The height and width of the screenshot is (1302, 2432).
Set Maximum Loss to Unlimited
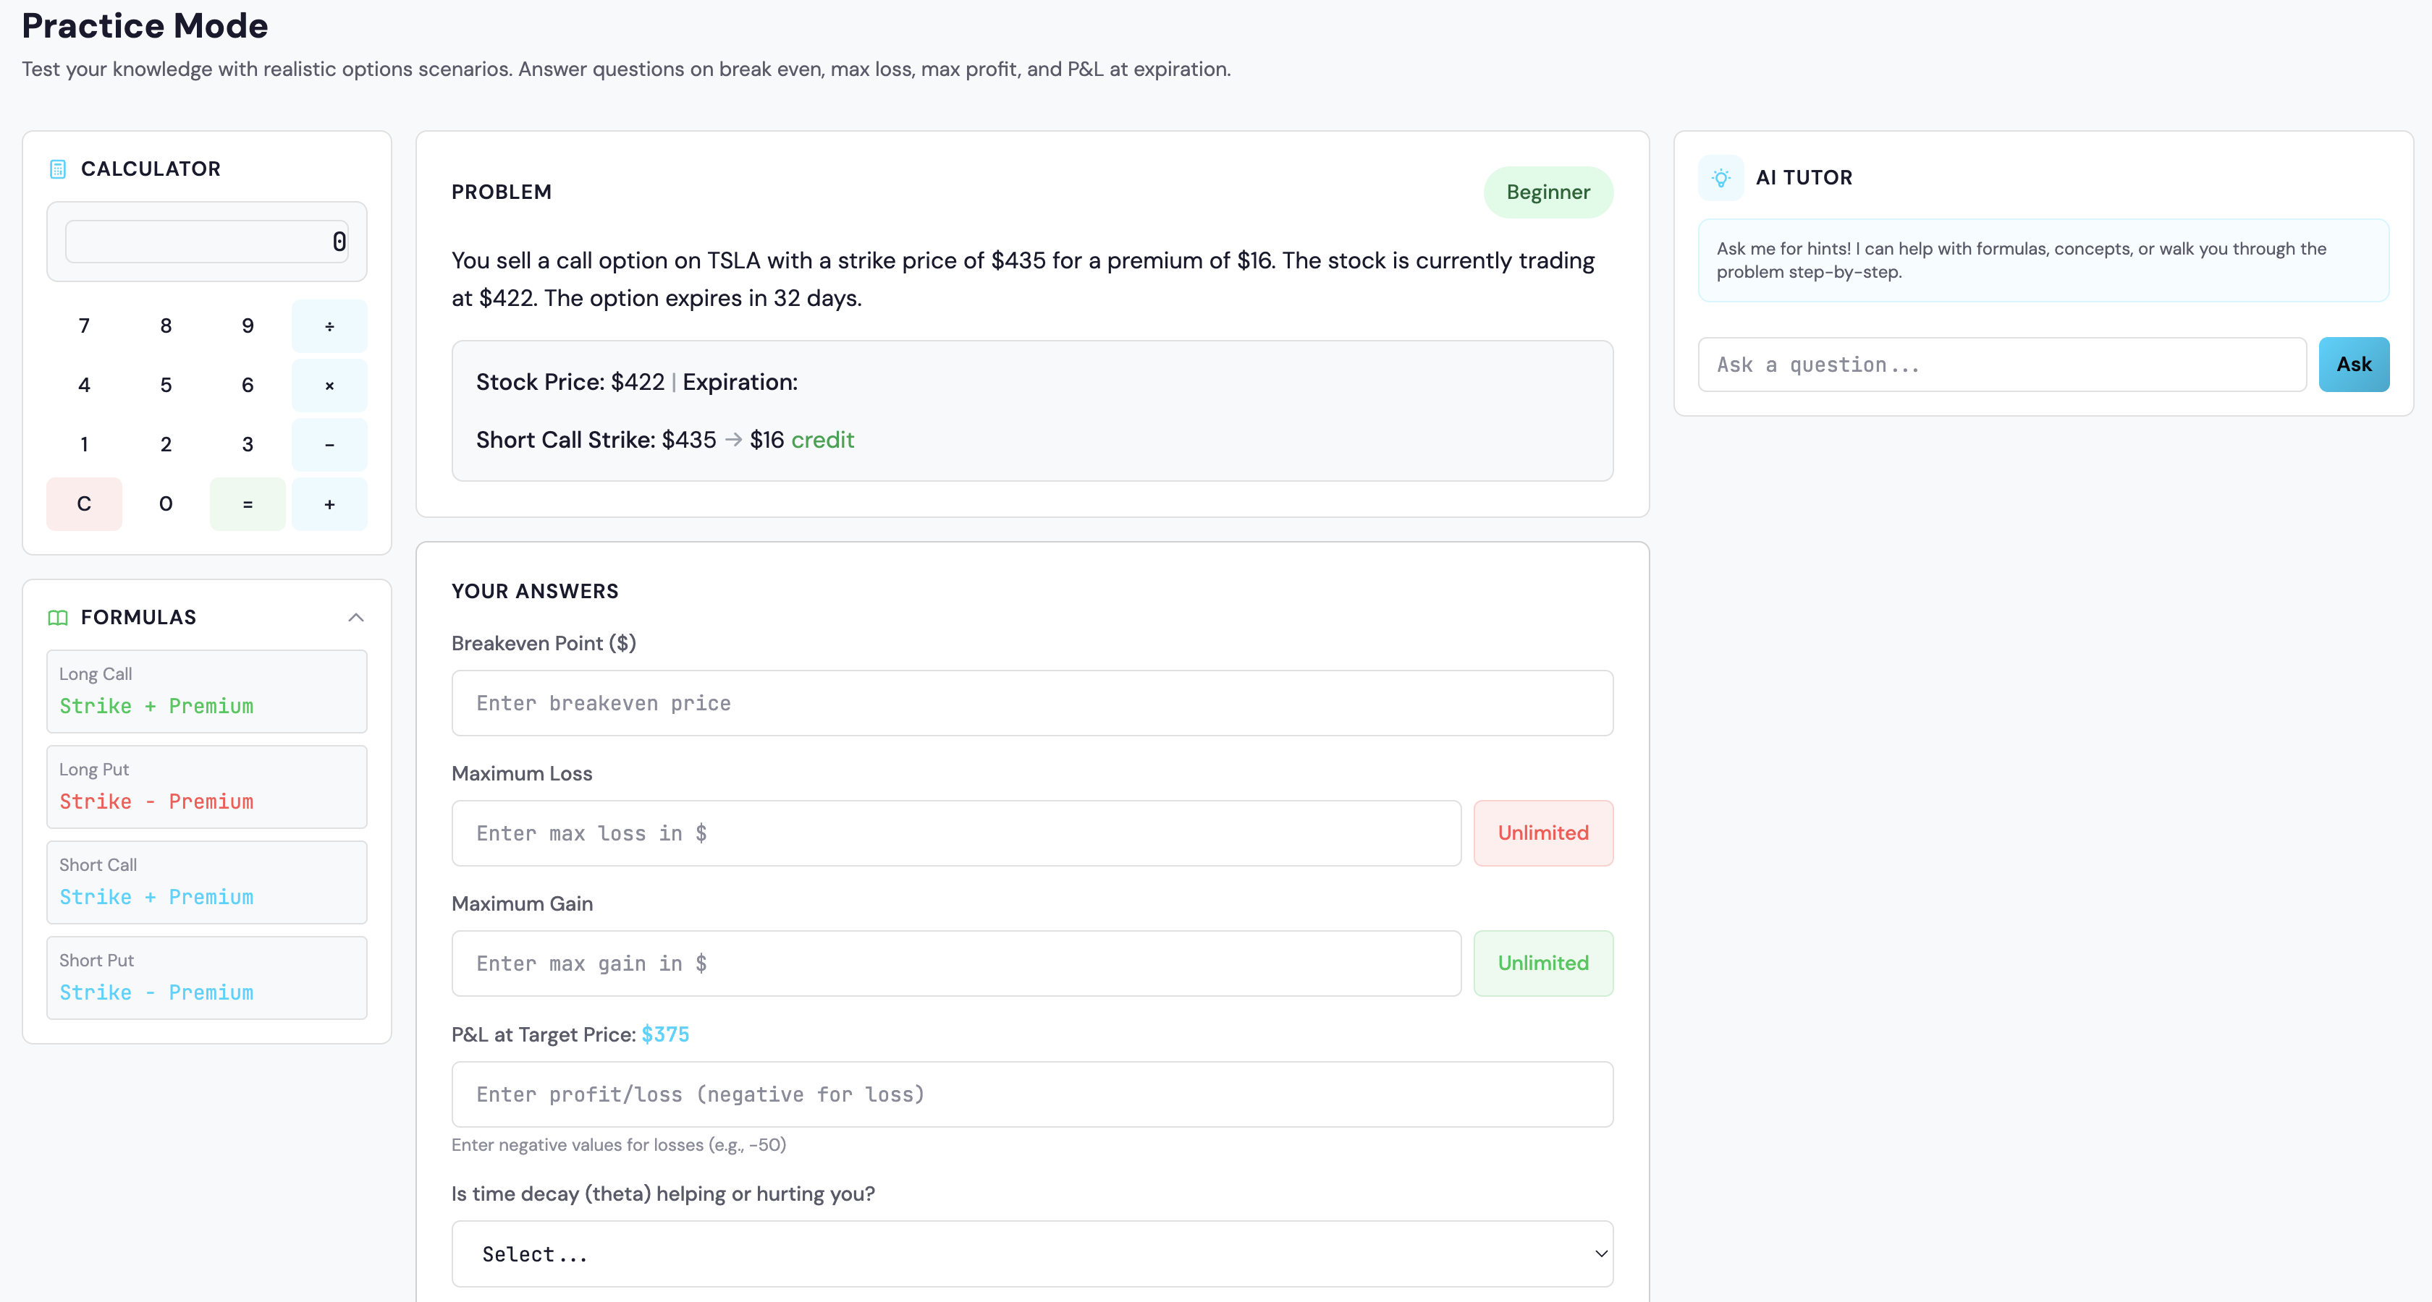[1542, 833]
